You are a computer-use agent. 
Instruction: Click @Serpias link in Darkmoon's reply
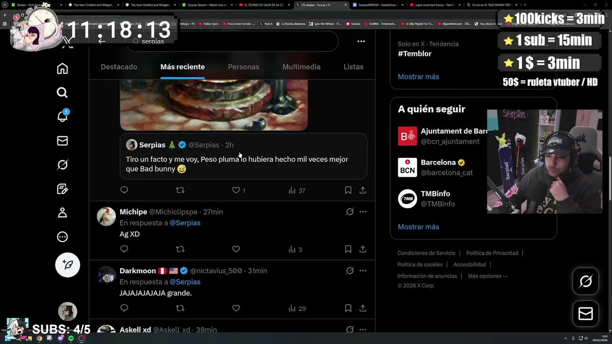pos(185,282)
